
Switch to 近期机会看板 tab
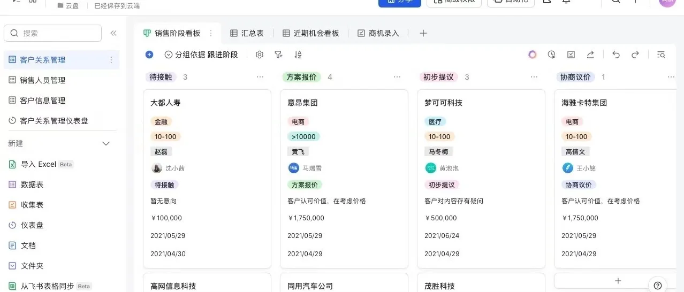tap(311, 33)
